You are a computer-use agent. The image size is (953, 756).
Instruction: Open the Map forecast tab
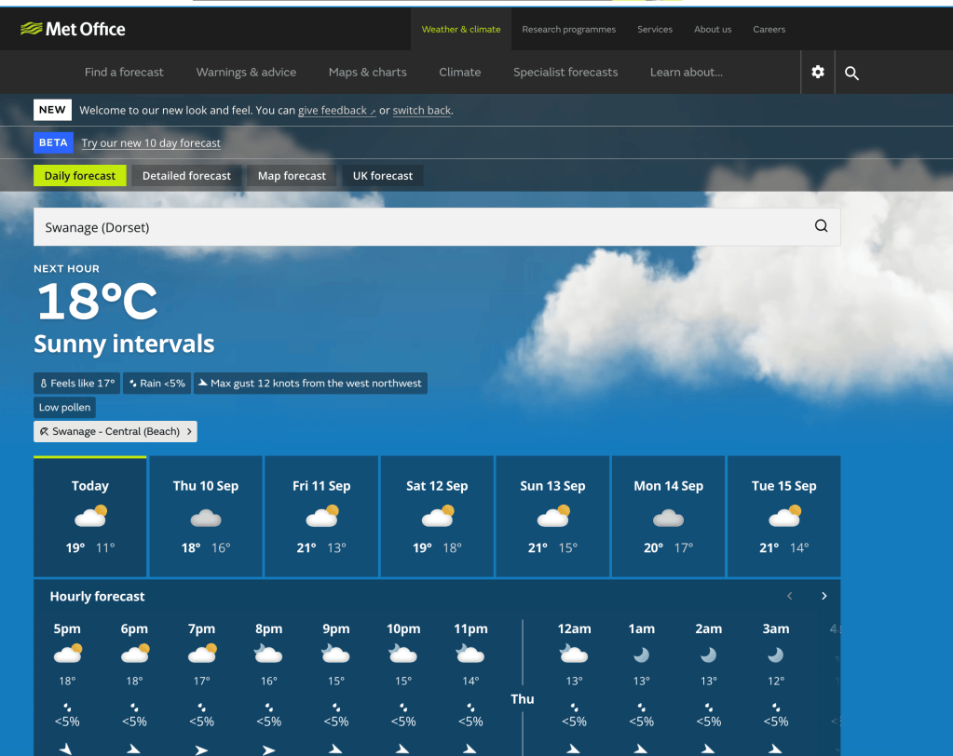292,175
